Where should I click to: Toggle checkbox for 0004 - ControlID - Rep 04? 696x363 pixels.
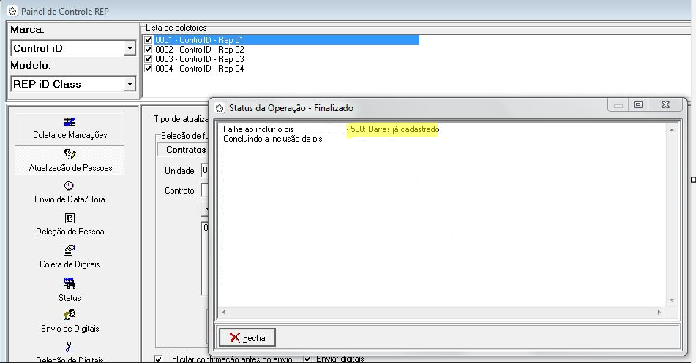[x=149, y=69]
